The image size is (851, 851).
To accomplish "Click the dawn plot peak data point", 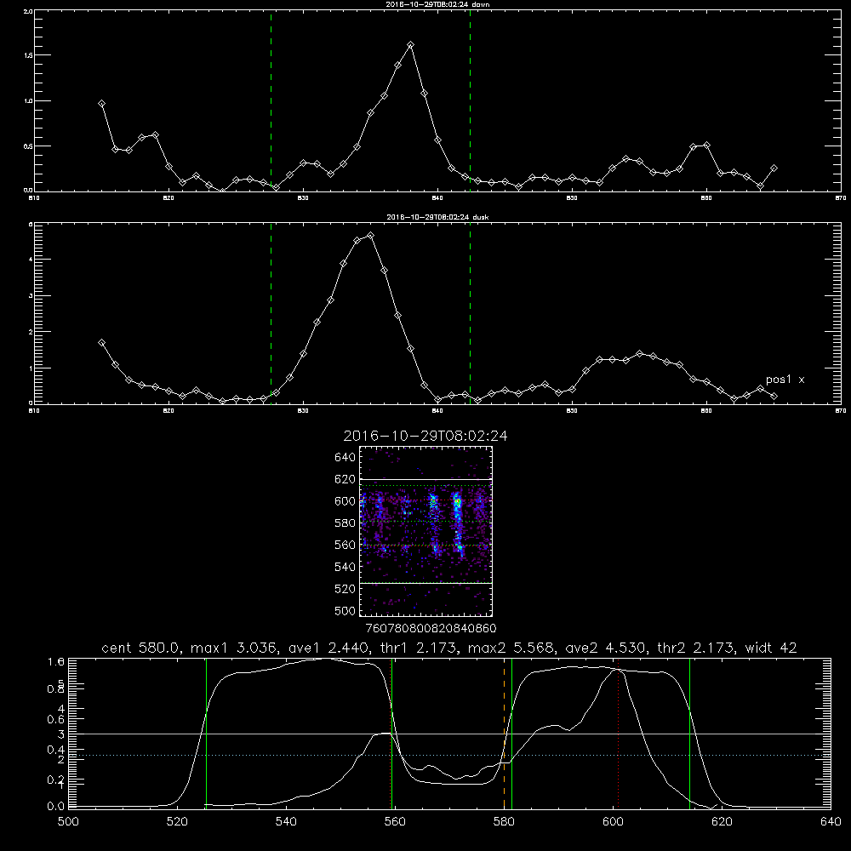I will coord(411,45).
